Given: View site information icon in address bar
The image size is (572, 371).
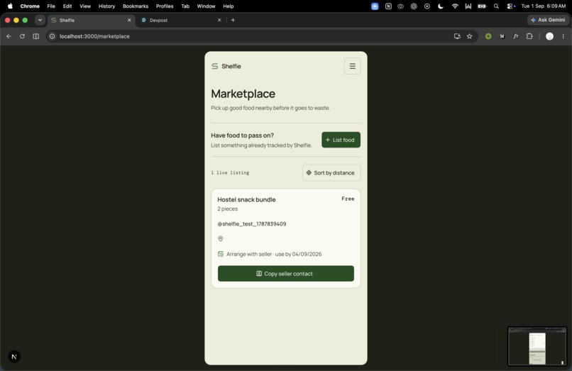Looking at the screenshot, I should tap(53, 36).
